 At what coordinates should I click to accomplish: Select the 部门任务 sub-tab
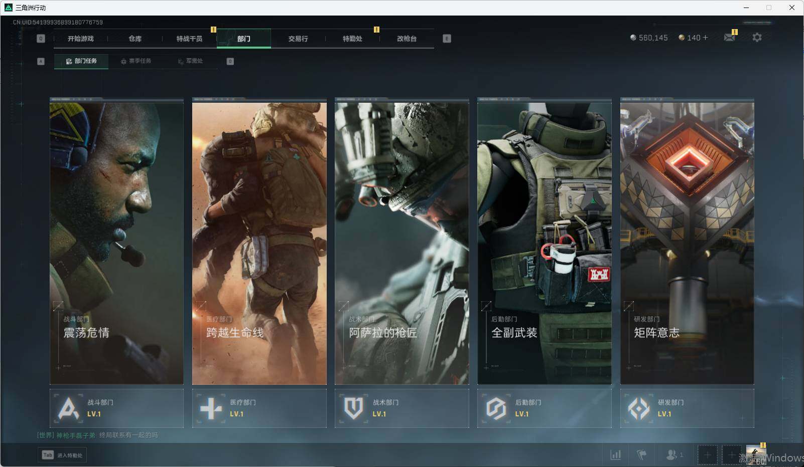pyautogui.click(x=81, y=61)
